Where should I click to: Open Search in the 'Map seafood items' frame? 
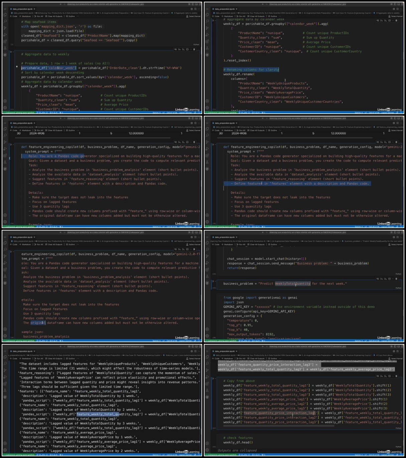(x=5, y=21)
